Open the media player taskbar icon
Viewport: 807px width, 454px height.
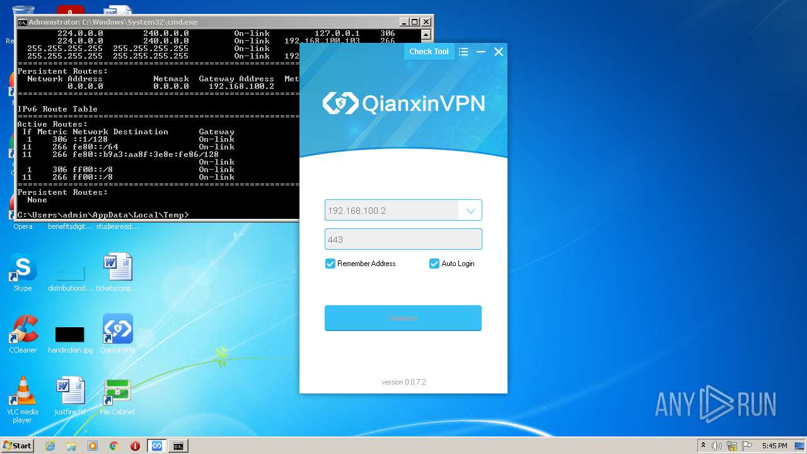(93, 446)
